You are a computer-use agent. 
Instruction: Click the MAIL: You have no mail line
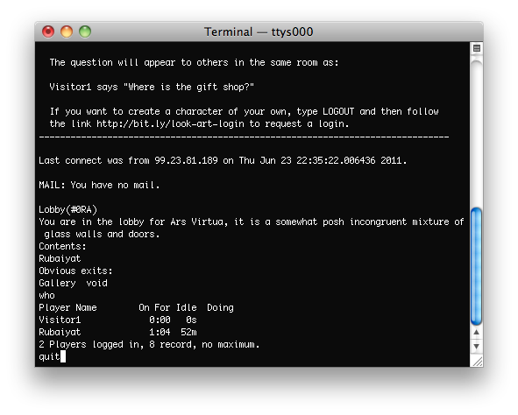[99, 185]
